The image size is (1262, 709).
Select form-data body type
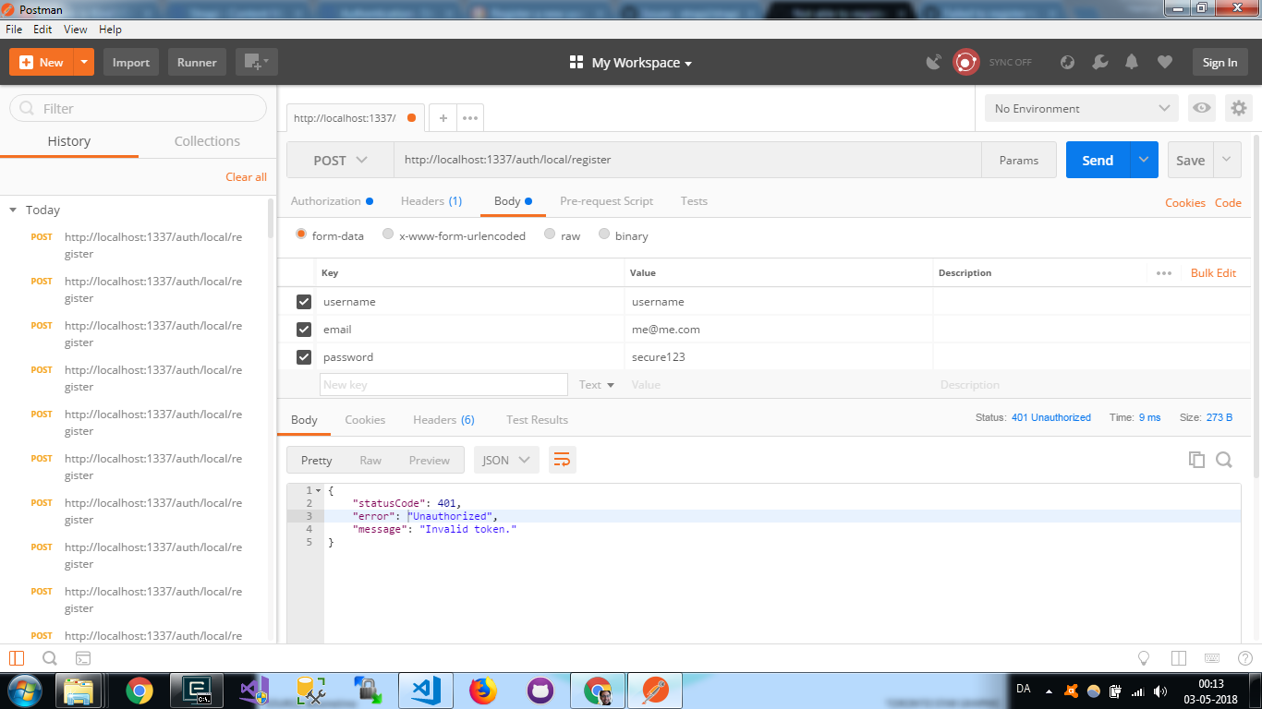point(300,234)
